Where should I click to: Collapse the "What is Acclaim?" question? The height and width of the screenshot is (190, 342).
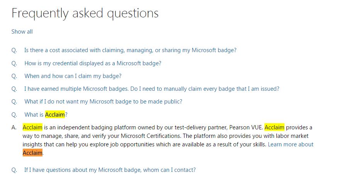click(x=46, y=115)
